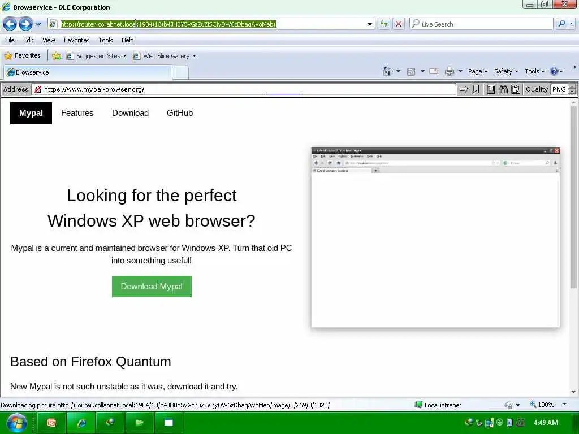Open the Safety command bar menu
This screenshot has width=579, height=434.
tap(506, 71)
